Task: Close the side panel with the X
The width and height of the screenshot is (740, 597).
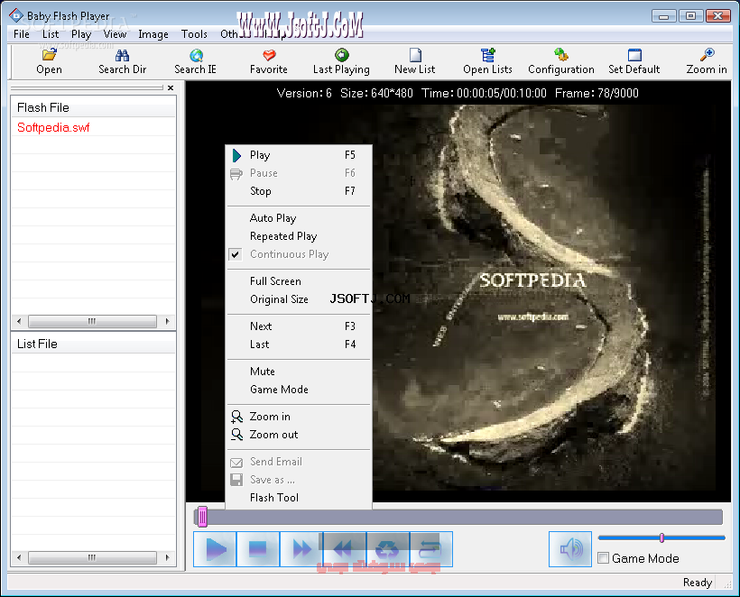Action: click(x=171, y=87)
